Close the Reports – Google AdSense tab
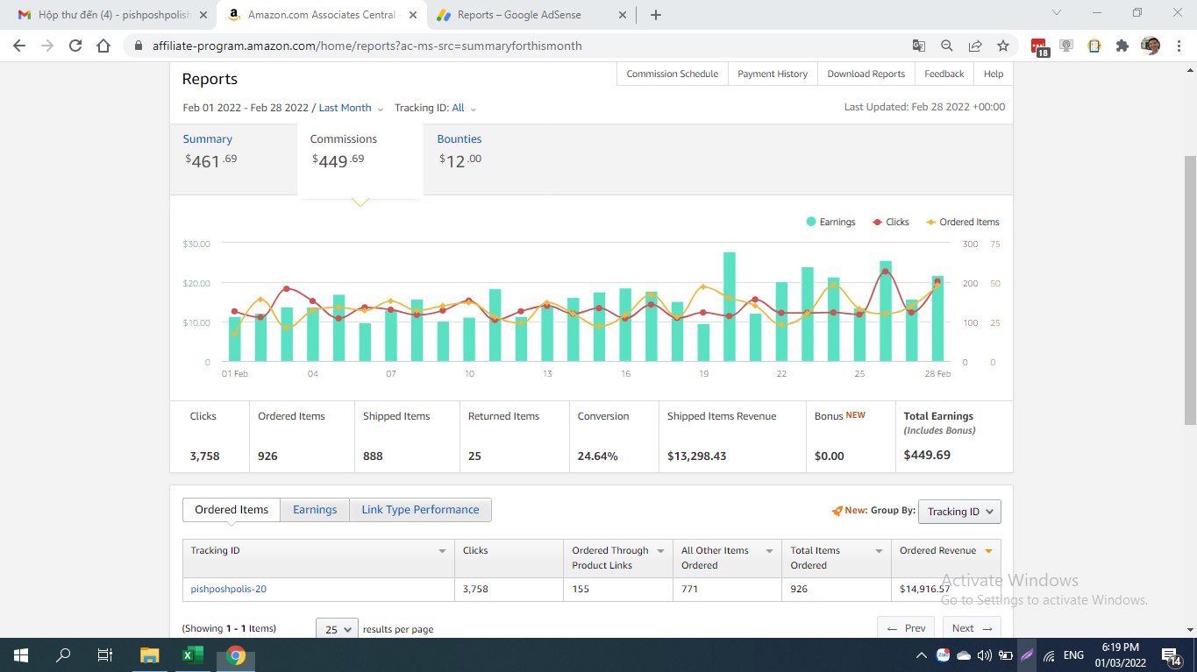 click(623, 15)
